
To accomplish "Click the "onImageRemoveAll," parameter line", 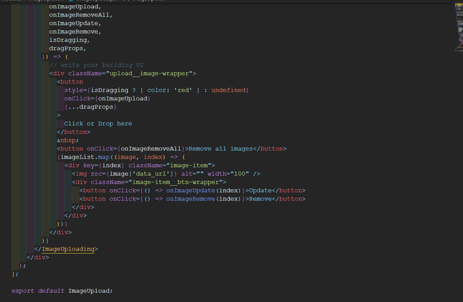I will click(x=81, y=15).
